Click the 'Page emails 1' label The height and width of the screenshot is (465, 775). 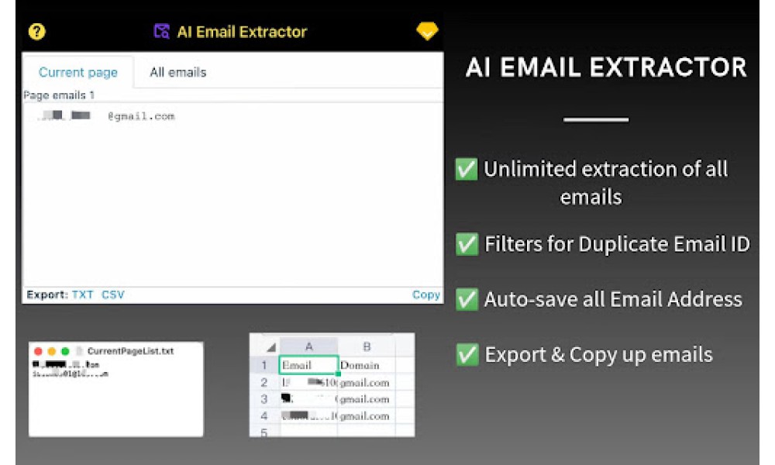(59, 95)
